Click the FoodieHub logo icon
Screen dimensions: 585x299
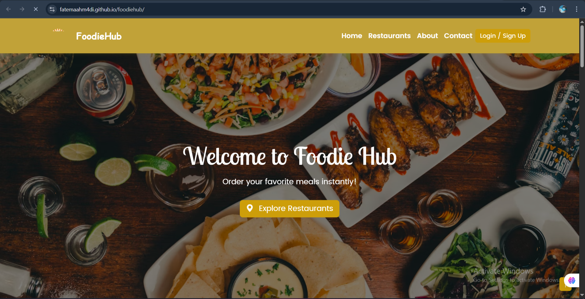[x=58, y=30]
